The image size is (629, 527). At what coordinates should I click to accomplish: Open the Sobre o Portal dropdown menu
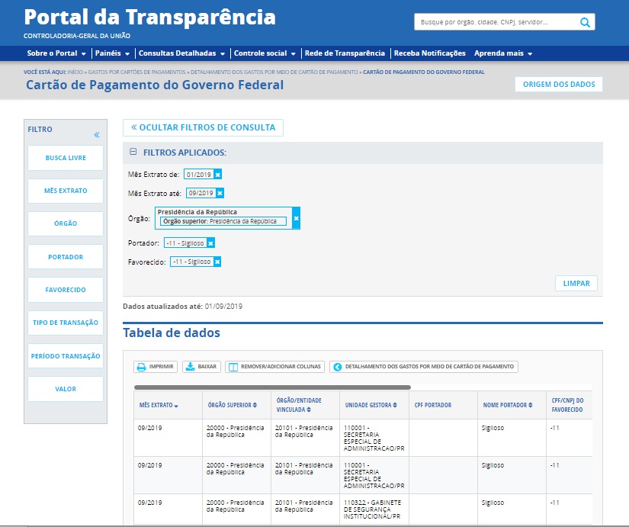pos(56,53)
